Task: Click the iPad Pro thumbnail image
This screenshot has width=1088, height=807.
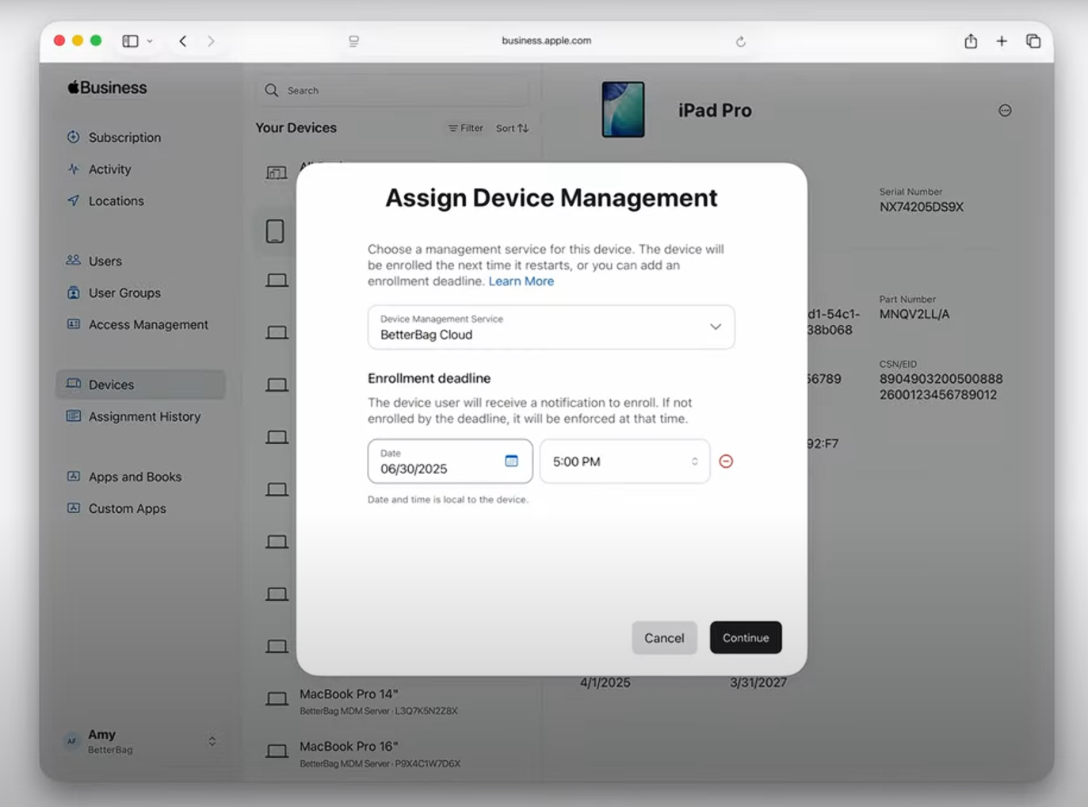Action: pos(623,109)
